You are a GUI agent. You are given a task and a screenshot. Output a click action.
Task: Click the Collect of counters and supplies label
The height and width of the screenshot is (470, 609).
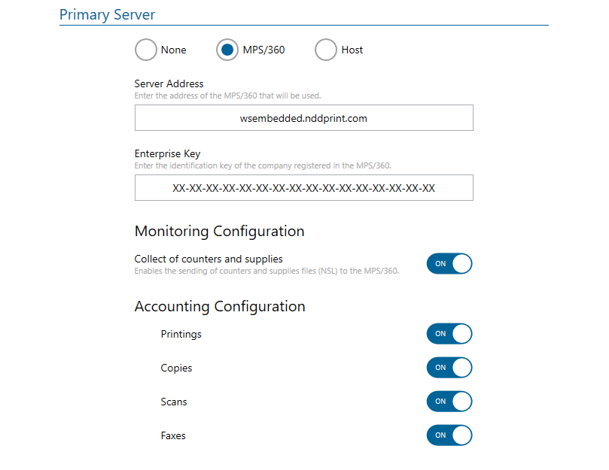click(209, 259)
